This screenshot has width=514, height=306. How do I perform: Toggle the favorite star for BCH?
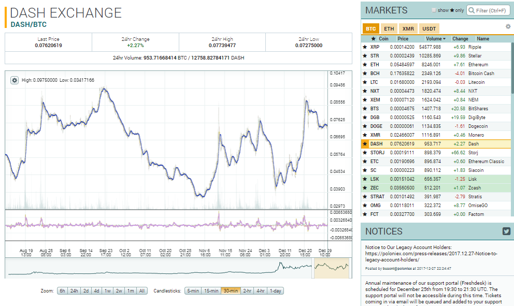pos(365,74)
